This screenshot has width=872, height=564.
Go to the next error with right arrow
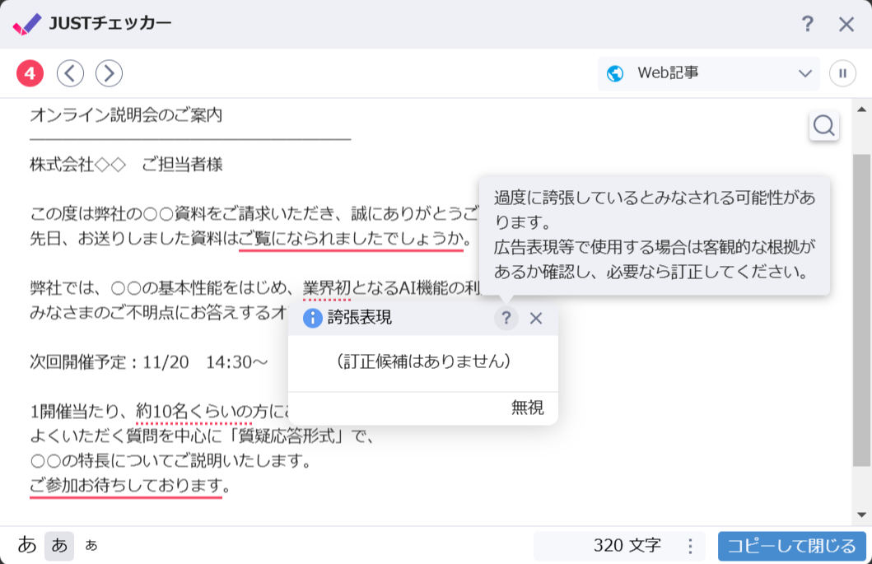[108, 72]
